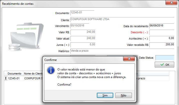The width and height of the screenshot is (179, 105).
Task: Select the Vencimento date field
Action: 80,26
